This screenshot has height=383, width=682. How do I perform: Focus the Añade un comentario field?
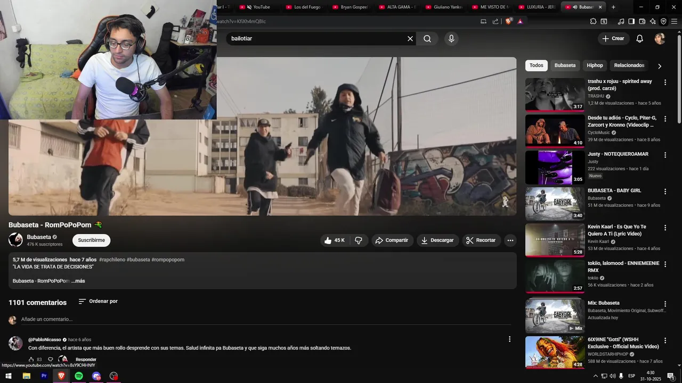click(265, 319)
